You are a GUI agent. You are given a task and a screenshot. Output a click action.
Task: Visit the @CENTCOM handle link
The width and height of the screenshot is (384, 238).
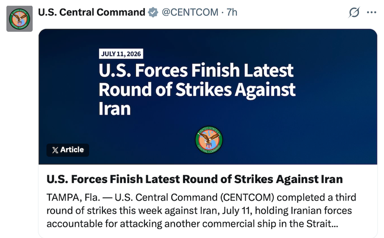tap(190, 12)
